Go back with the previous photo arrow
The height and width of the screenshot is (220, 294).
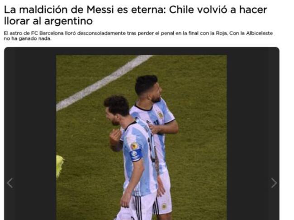pyautogui.click(x=10, y=183)
